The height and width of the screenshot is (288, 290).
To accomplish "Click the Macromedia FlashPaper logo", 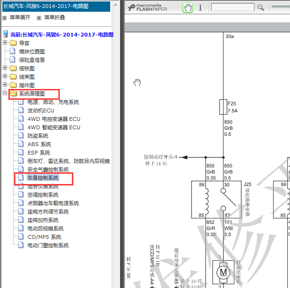I will [148, 7].
